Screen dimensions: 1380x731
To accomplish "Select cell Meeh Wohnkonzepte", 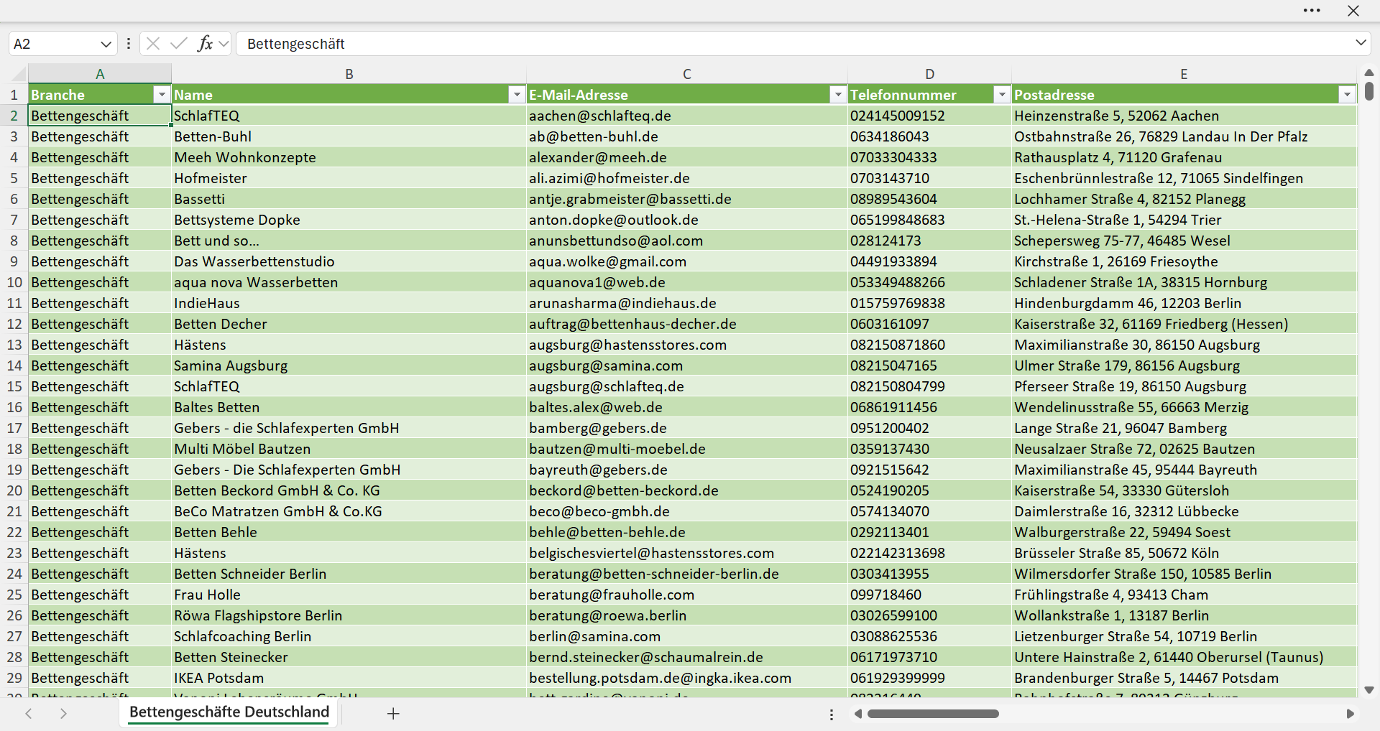I will [x=349, y=157].
